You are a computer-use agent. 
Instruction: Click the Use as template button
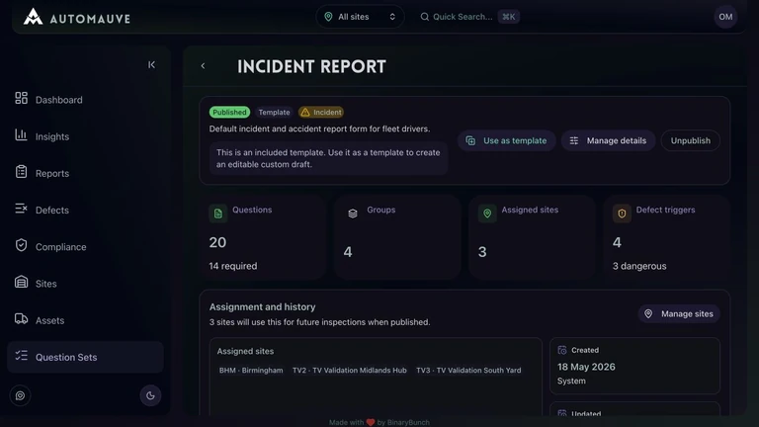pos(506,141)
